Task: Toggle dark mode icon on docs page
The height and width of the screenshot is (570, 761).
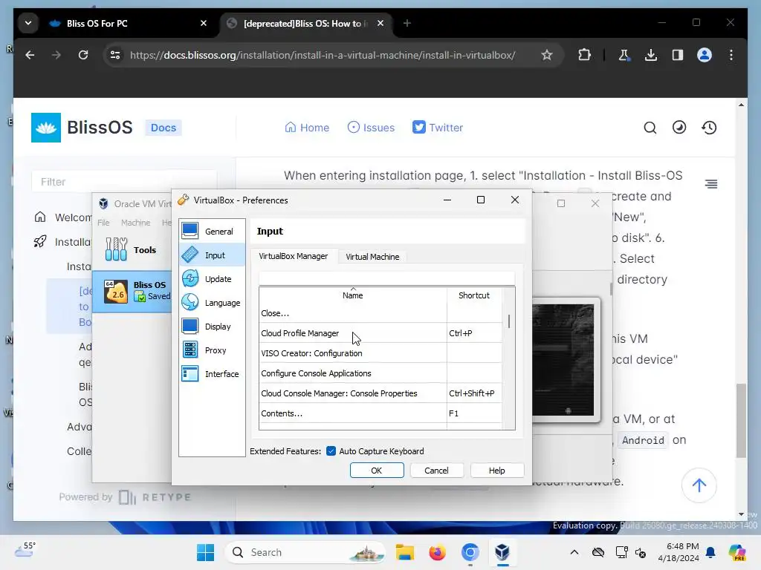Action: click(x=679, y=128)
